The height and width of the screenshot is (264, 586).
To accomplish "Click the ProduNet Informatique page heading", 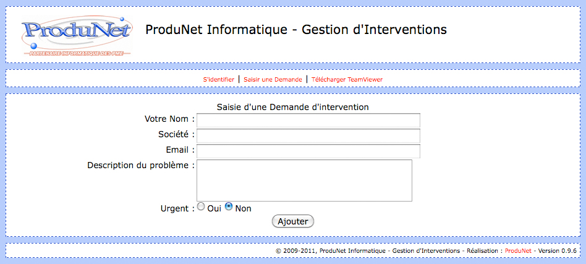I will pyautogui.click(x=296, y=30).
